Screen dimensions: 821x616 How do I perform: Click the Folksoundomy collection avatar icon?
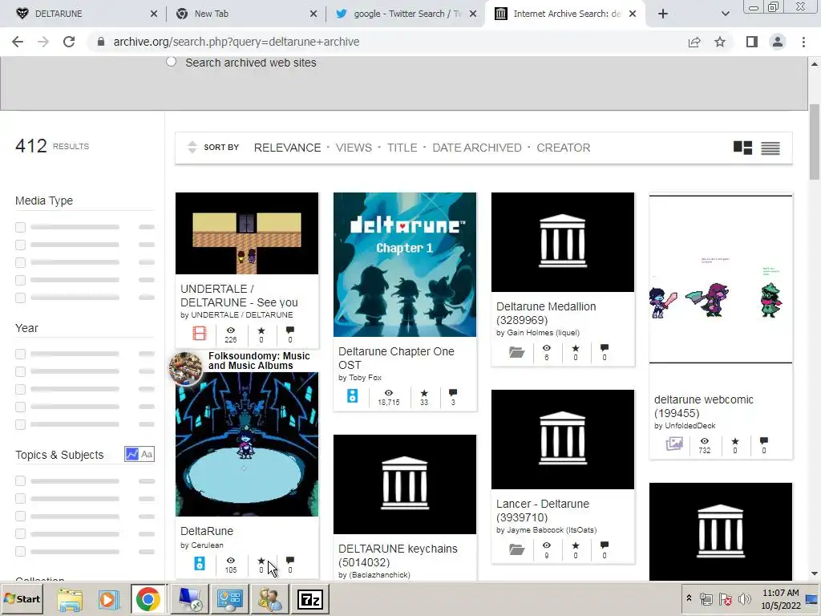coord(185,368)
